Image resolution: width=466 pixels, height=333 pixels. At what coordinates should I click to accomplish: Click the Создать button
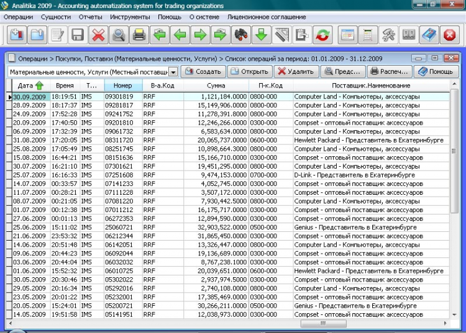(x=203, y=71)
